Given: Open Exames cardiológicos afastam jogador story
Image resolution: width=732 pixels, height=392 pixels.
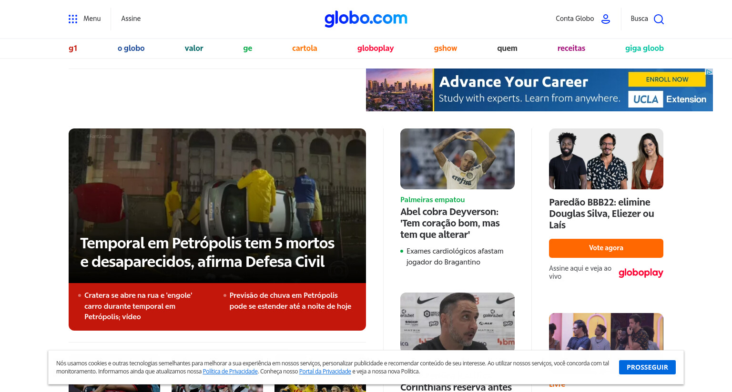Looking at the screenshot, I should coord(455,256).
